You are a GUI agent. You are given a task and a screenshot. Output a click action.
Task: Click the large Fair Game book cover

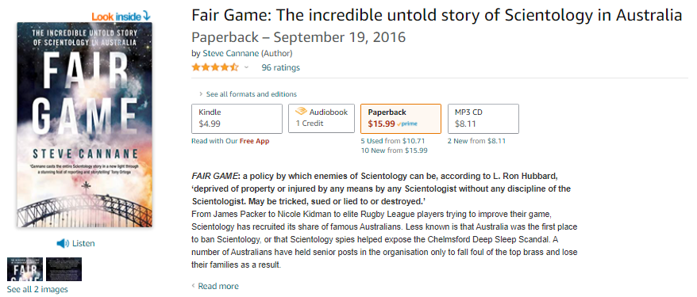click(84, 124)
